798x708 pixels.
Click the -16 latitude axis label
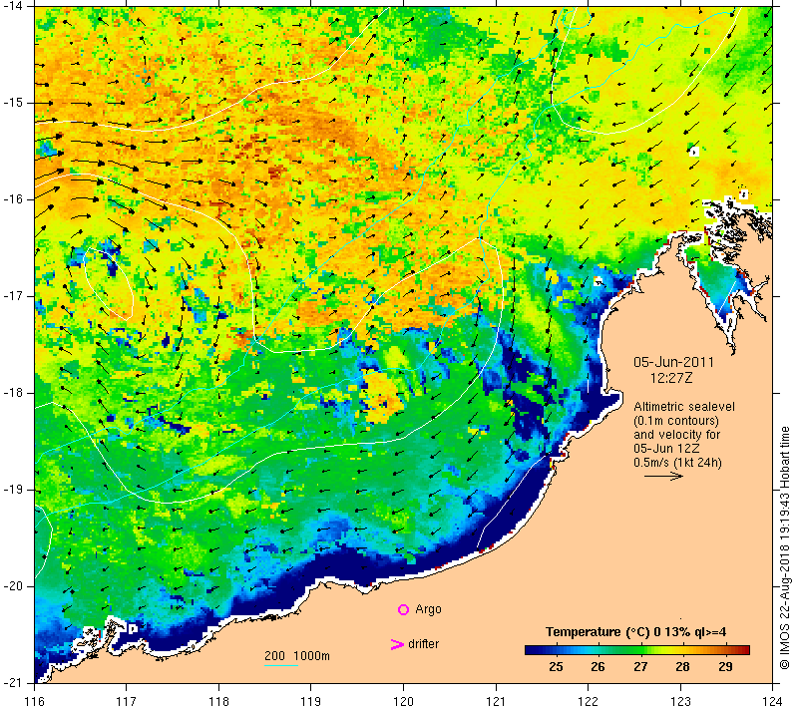click(13, 198)
